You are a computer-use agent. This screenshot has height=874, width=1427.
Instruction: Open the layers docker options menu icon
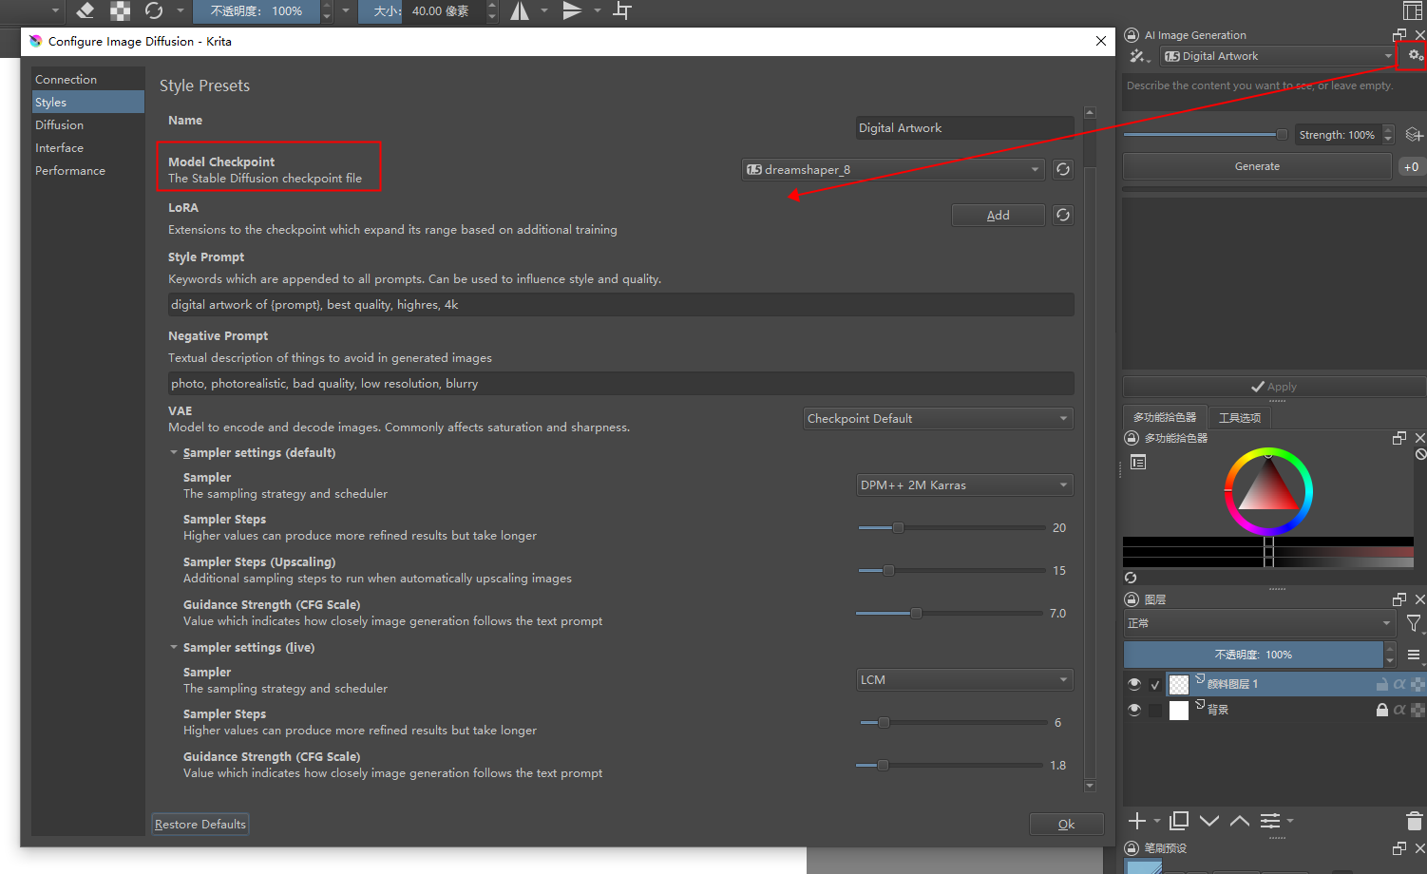[1414, 655]
